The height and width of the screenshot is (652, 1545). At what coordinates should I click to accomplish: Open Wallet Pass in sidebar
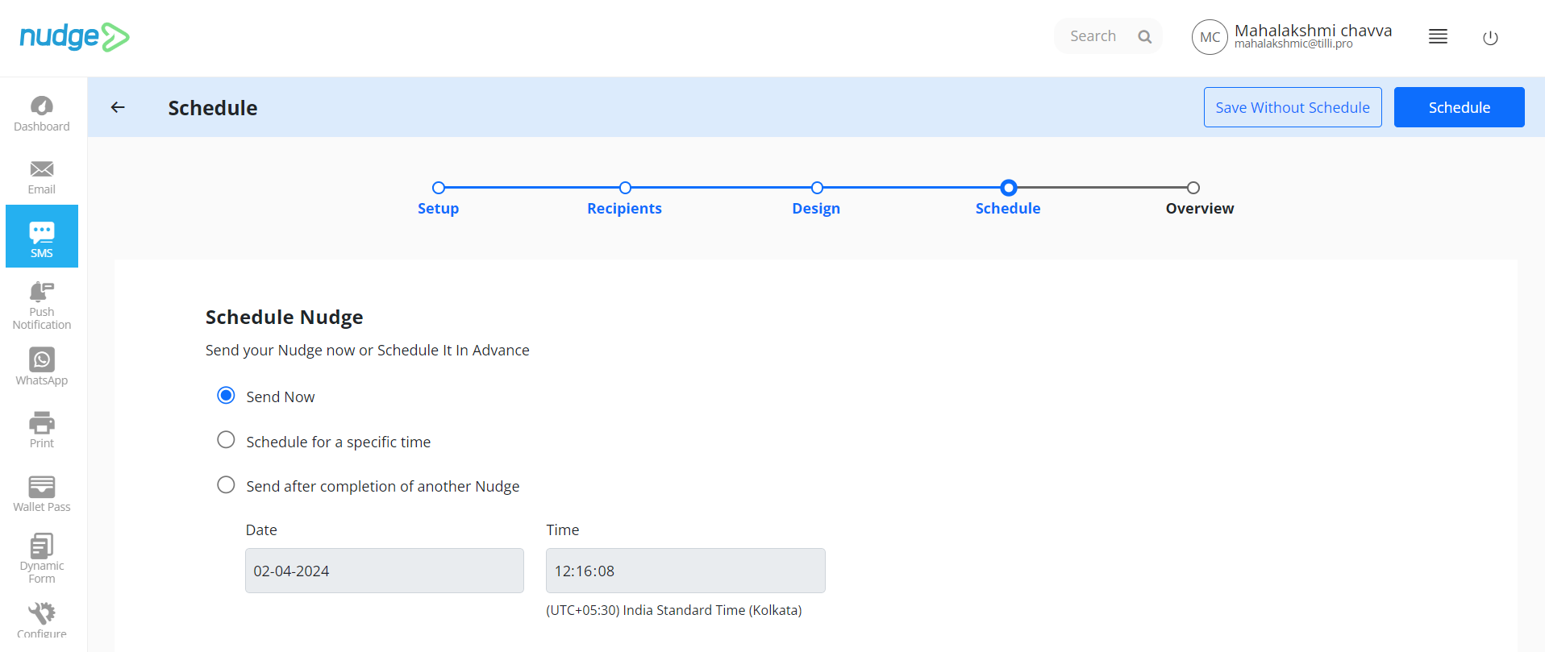[x=42, y=493]
